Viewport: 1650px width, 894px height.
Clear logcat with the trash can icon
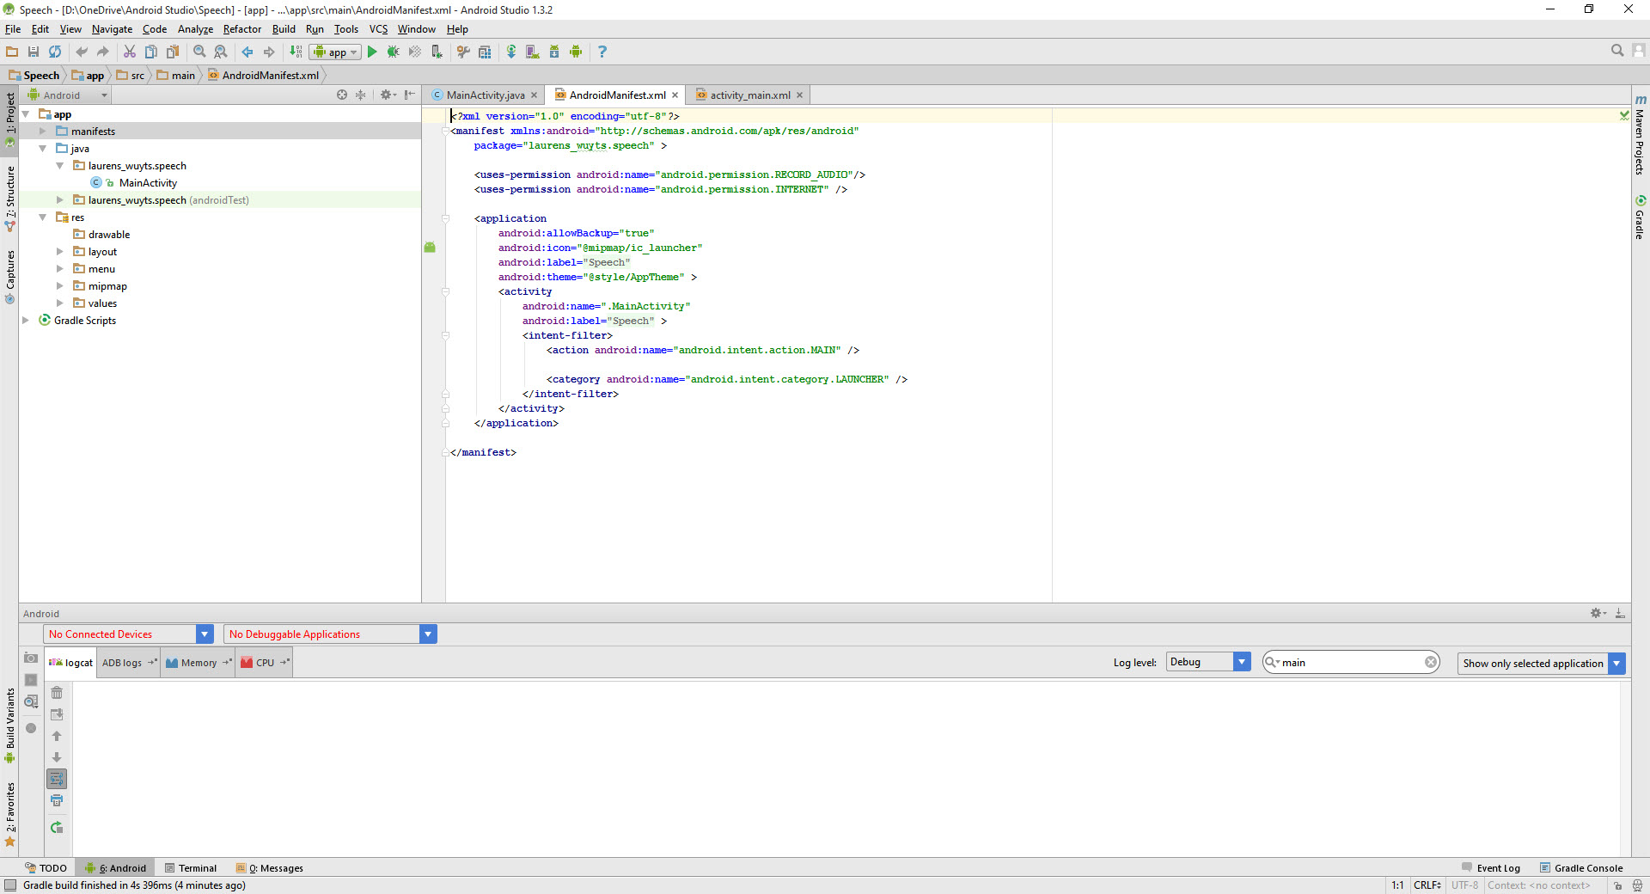click(x=57, y=693)
